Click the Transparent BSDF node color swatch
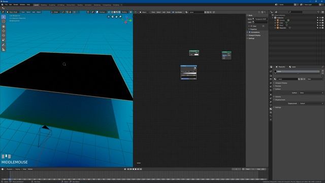Image resolution: width=325 pixels, height=183 pixels. [197, 54]
